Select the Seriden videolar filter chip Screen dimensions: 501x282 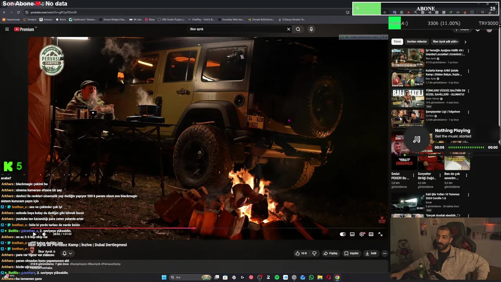[x=417, y=42]
